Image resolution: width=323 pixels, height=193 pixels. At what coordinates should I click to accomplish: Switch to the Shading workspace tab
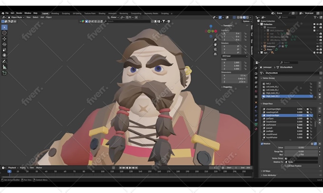(x=102, y=13)
